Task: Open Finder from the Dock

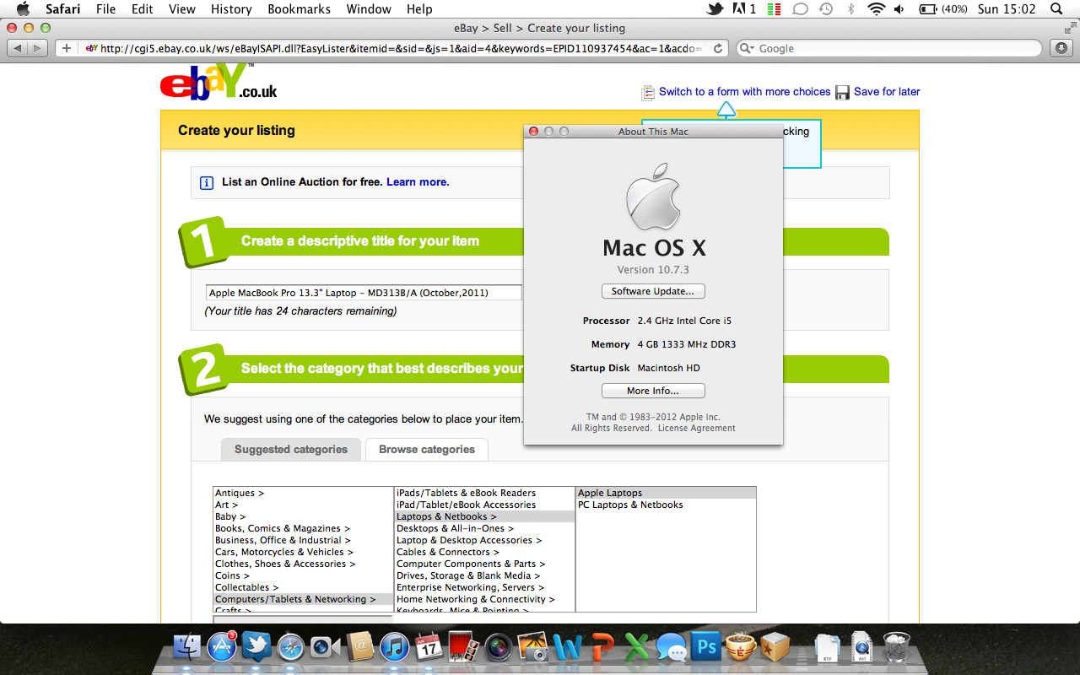Action: tap(186, 647)
